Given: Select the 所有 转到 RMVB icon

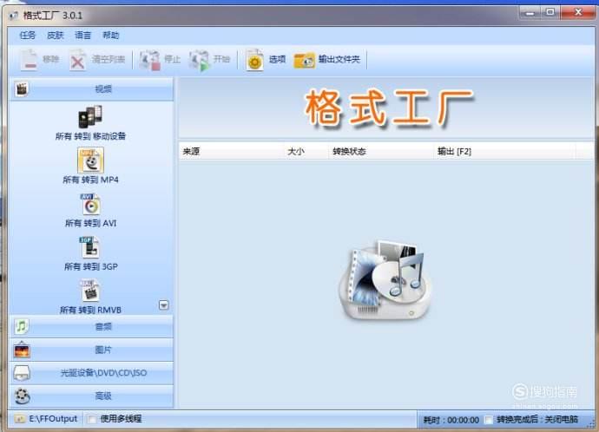Looking at the screenshot, I should [x=90, y=291].
